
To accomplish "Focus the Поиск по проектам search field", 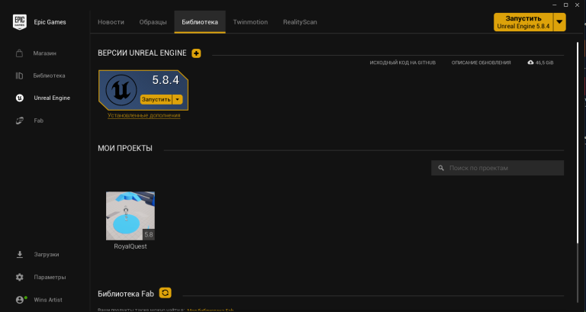I will point(497,168).
